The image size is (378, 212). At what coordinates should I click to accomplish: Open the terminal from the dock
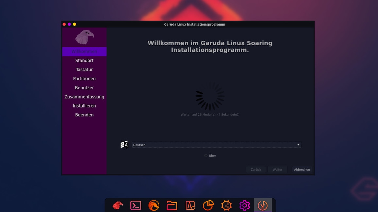(135, 205)
